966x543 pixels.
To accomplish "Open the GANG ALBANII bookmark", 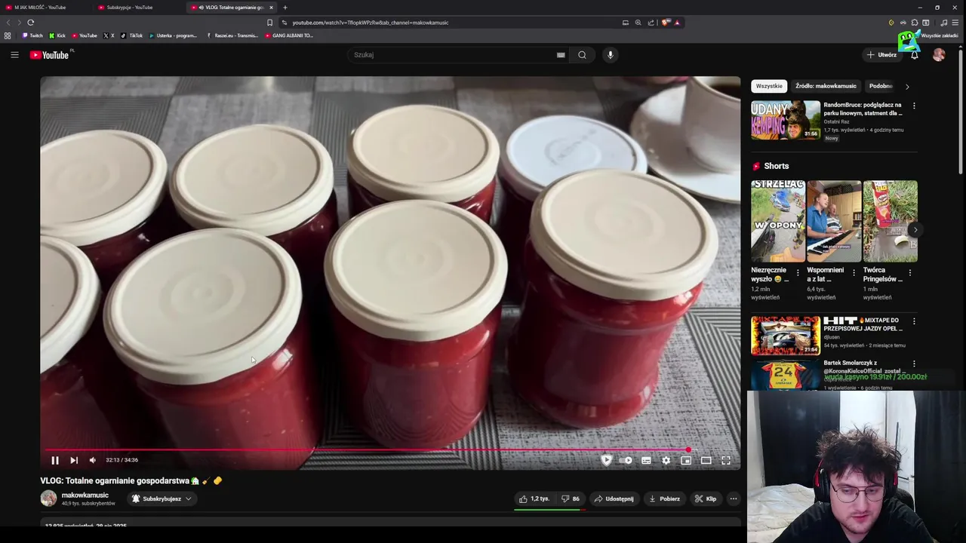I will click(289, 35).
